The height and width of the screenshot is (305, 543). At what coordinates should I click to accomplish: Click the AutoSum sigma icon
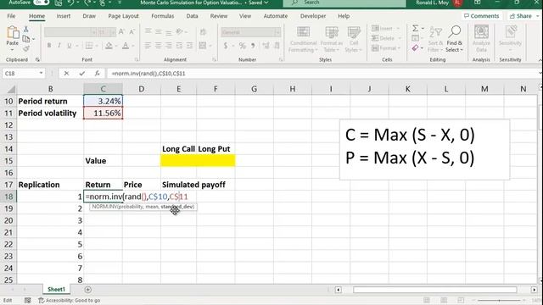point(415,28)
